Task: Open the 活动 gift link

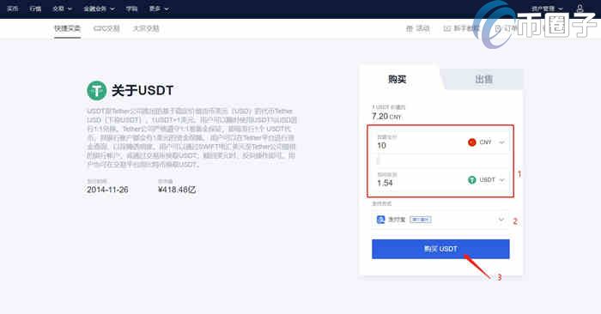Action: click(418, 28)
